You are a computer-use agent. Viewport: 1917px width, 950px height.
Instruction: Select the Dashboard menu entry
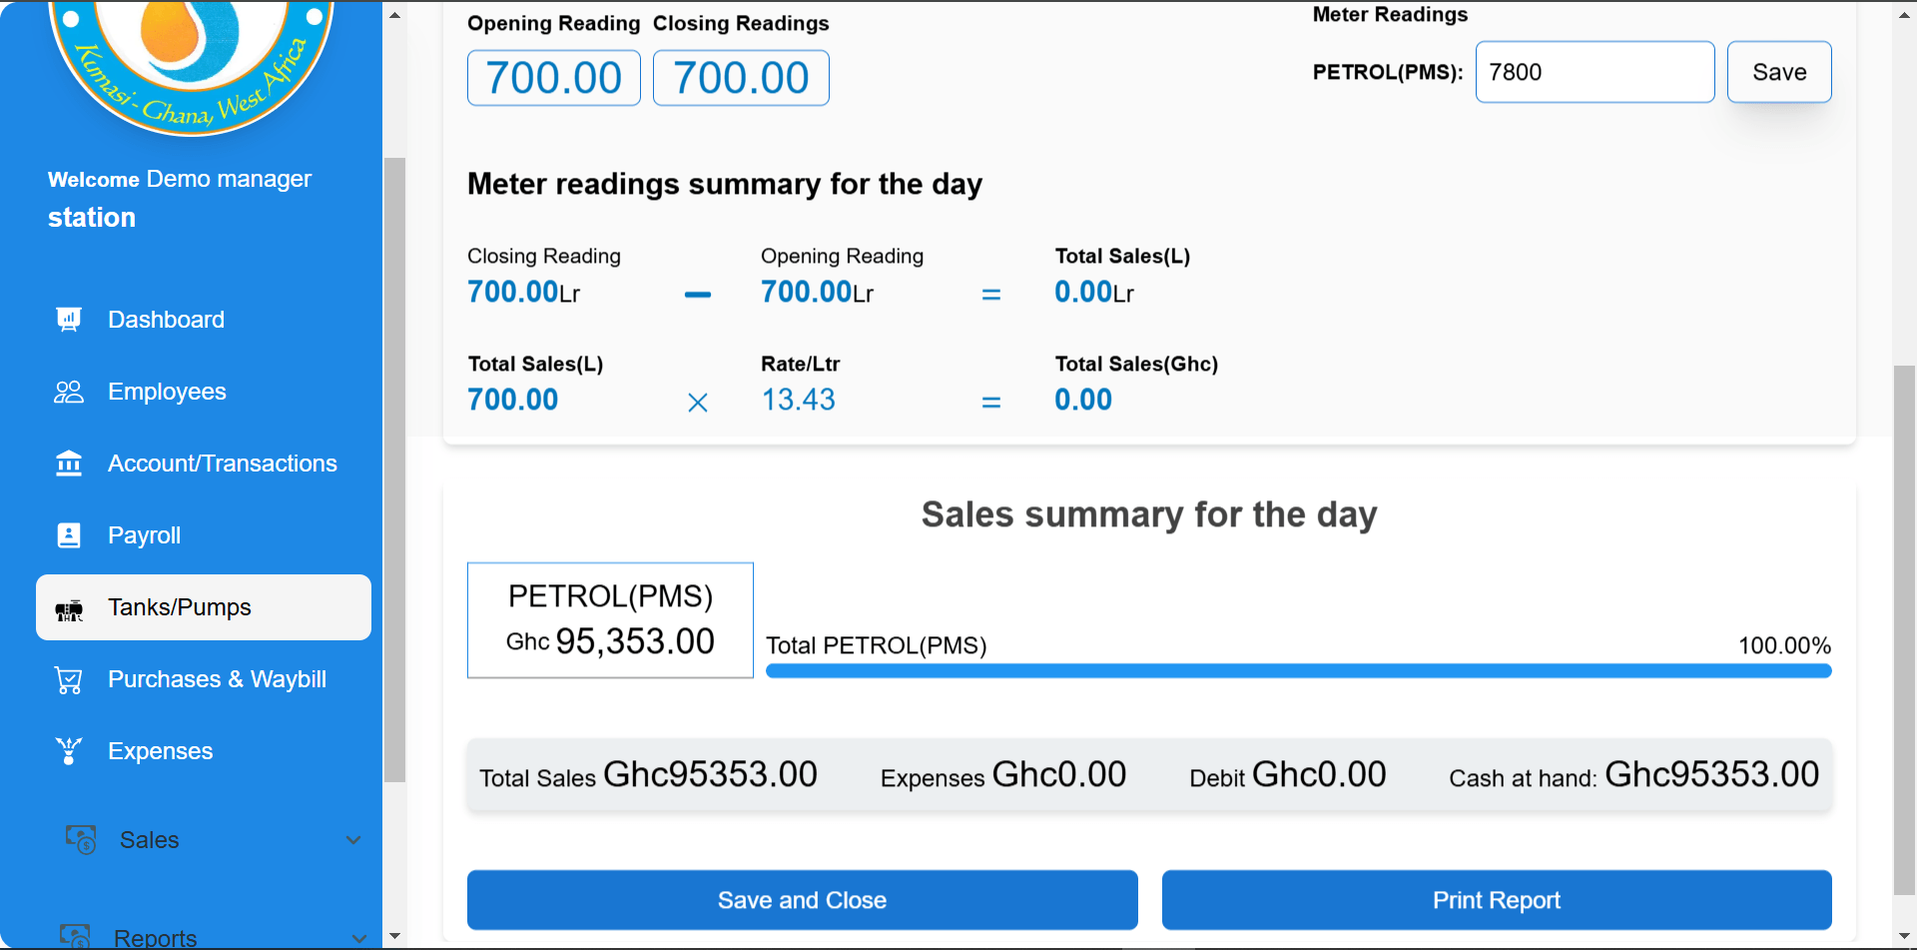coord(166,319)
